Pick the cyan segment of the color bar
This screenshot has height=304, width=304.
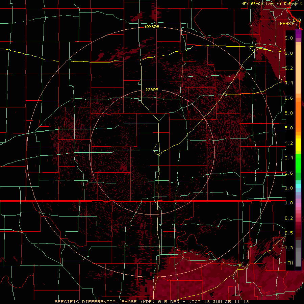tap(298, 186)
